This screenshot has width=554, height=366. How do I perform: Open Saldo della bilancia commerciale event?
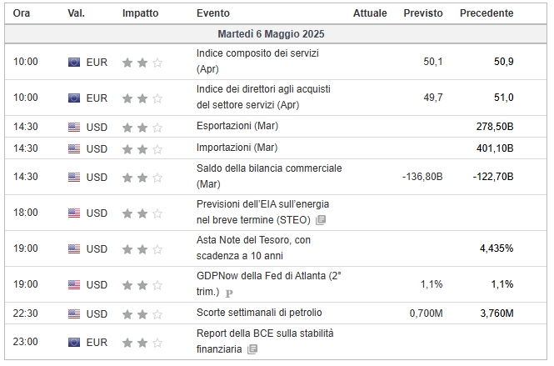[269, 176]
